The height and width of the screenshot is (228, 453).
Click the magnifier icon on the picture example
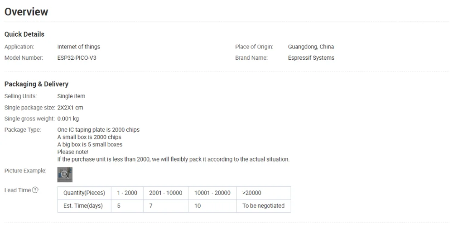[64, 174]
